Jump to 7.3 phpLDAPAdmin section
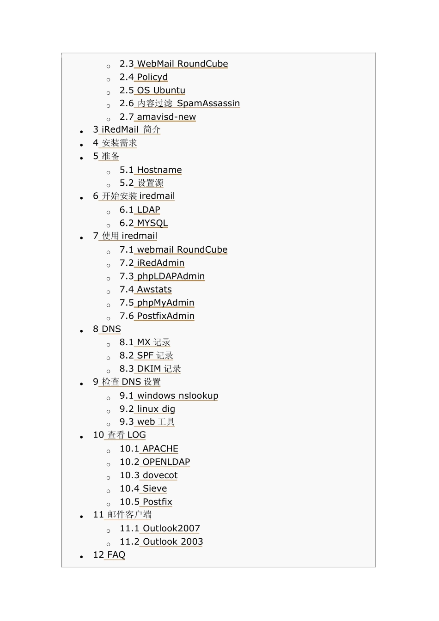The height and width of the screenshot is (621, 439). (x=162, y=276)
